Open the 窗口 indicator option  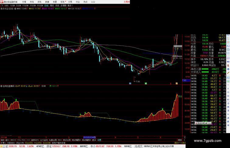(7, 140)
